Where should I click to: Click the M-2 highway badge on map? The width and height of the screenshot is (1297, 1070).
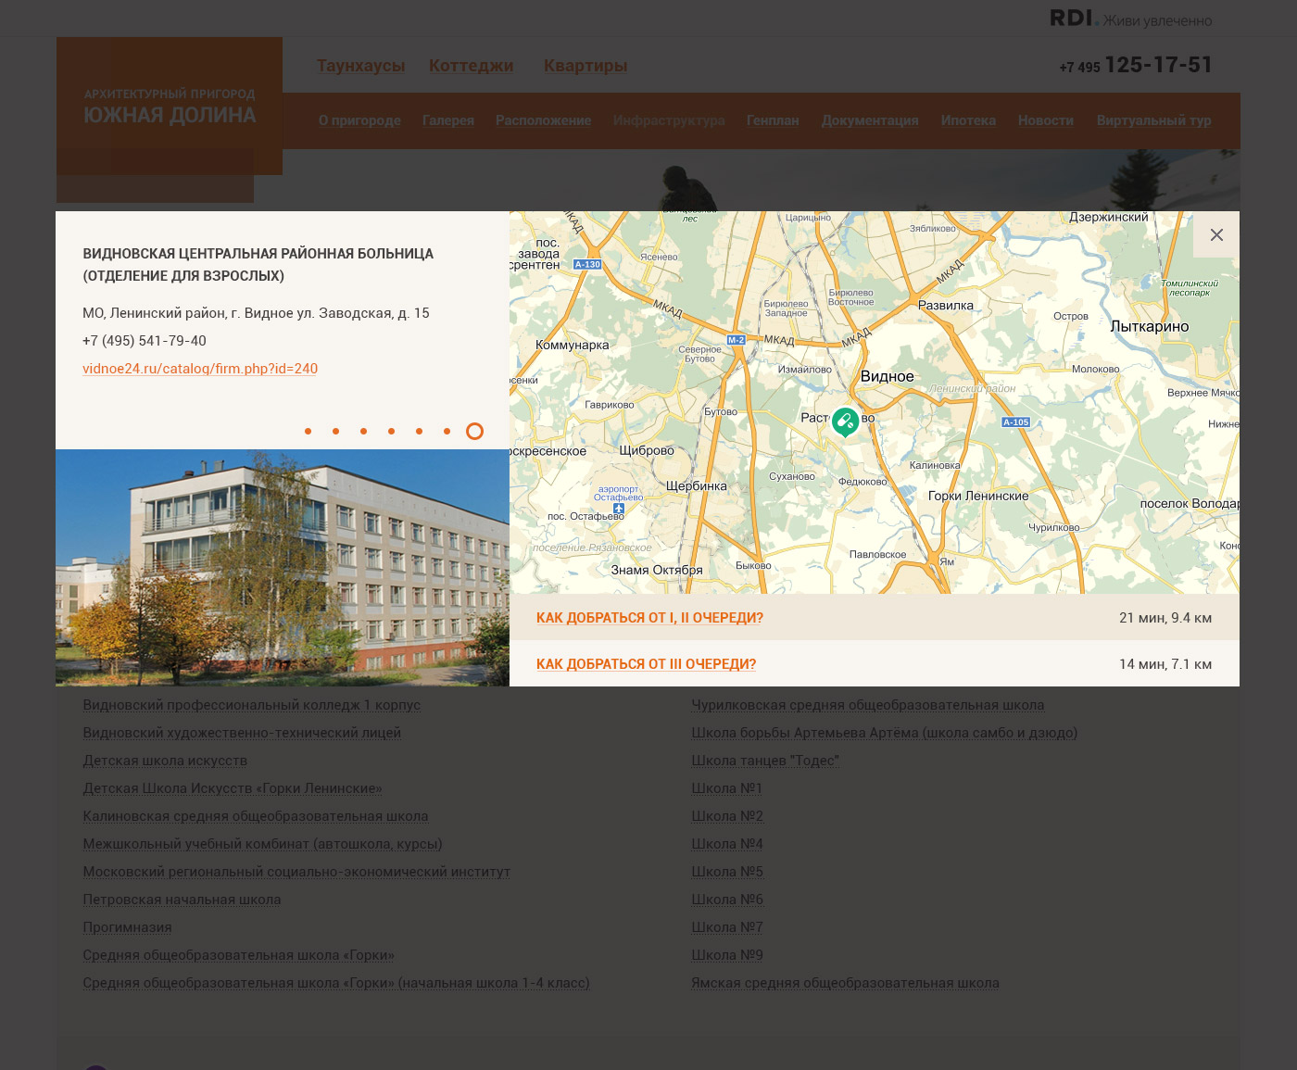tap(737, 340)
